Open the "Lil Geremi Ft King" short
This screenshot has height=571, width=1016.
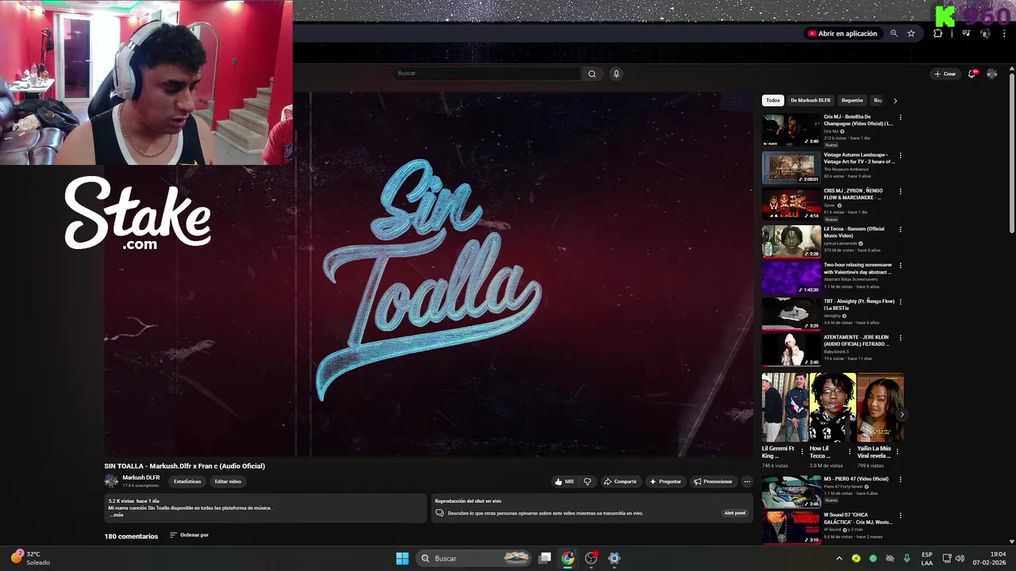click(785, 408)
